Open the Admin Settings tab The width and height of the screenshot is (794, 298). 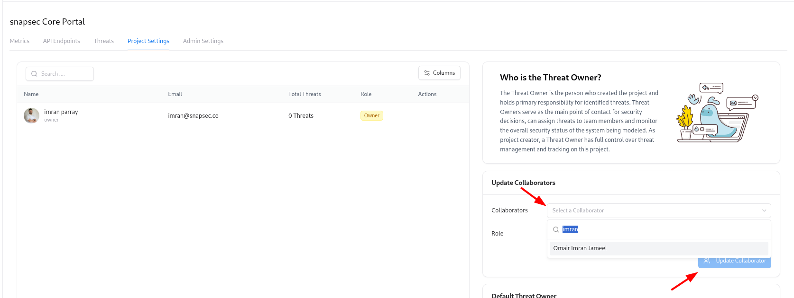point(203,41)
